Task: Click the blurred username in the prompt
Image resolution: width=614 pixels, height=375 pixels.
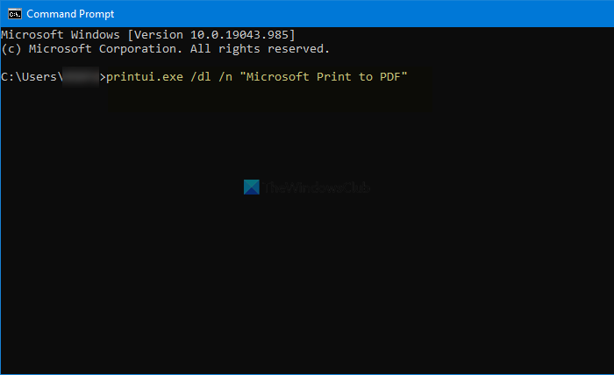Action: click(81, 78)
